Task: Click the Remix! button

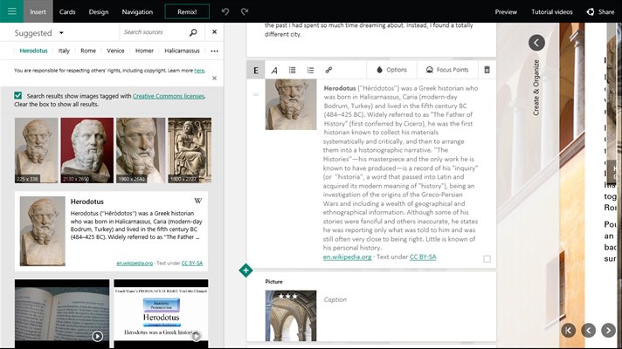Action: (x=187, y=11)
